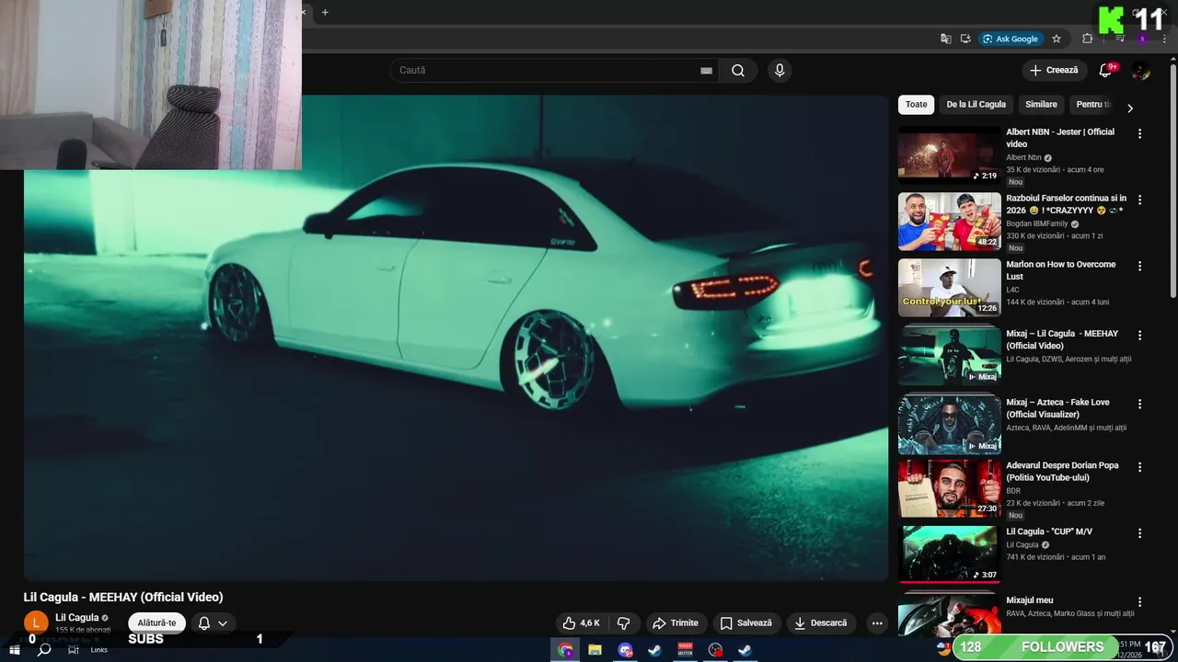Open Mixaj – Lil Cagula MEEHAY thumbnail
Image resolution: width=1178 pixels, height=662 pixels.
(949, 357)
